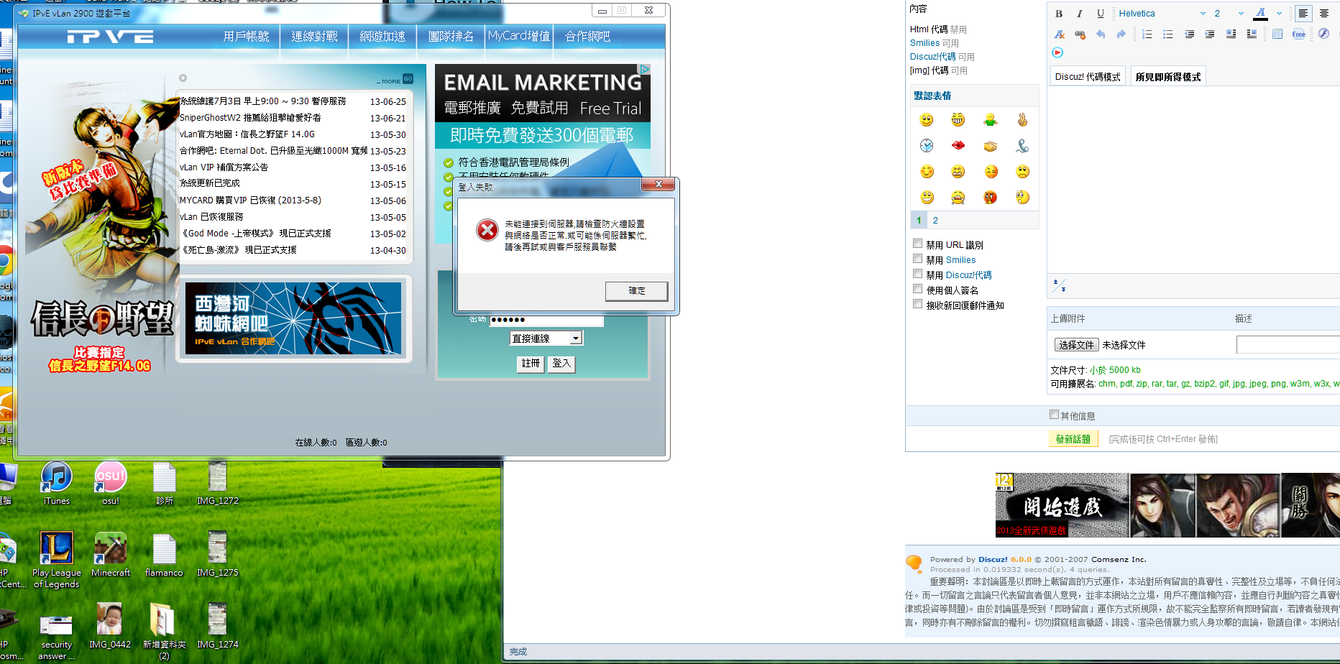Click the font color swatch button
The image size is (1340, 664).
tap(1260, 14)
